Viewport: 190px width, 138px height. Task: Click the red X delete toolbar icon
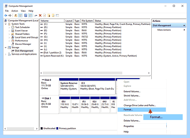(x=40, y=16)
